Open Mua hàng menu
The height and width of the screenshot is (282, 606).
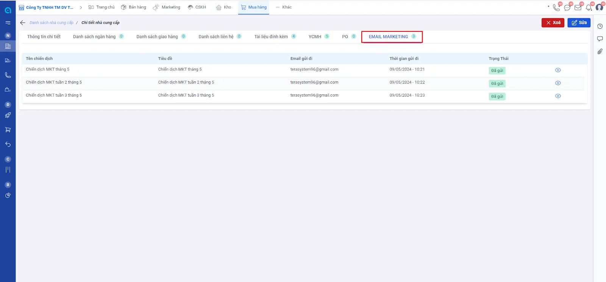click(254, 7)
